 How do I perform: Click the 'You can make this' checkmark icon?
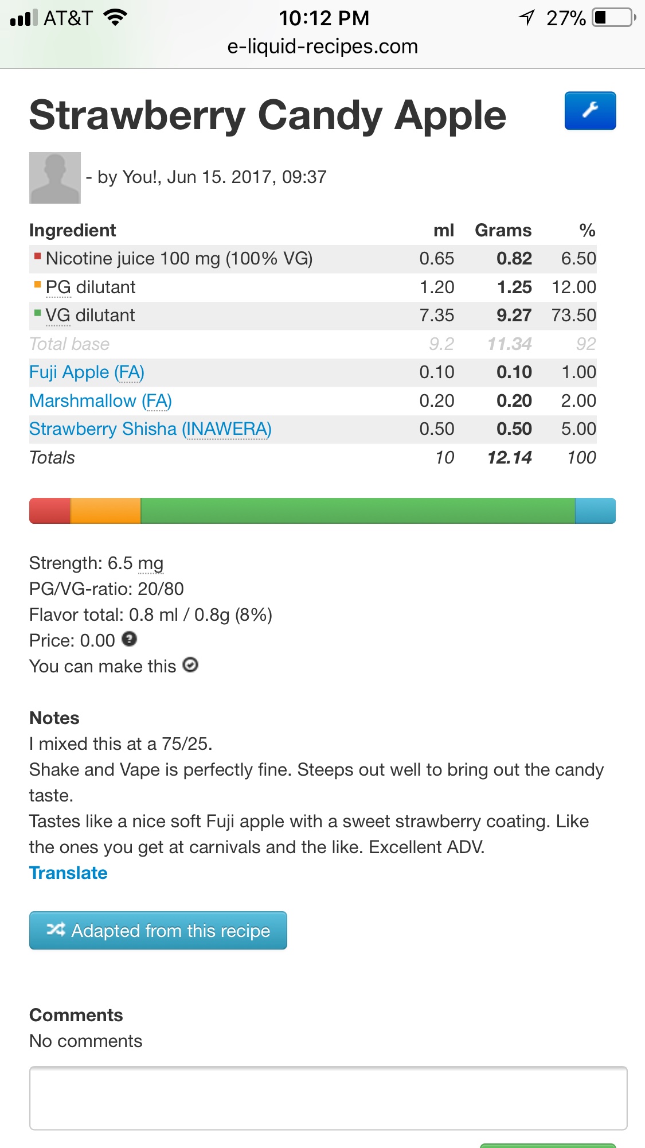click(x=190, y=665)
